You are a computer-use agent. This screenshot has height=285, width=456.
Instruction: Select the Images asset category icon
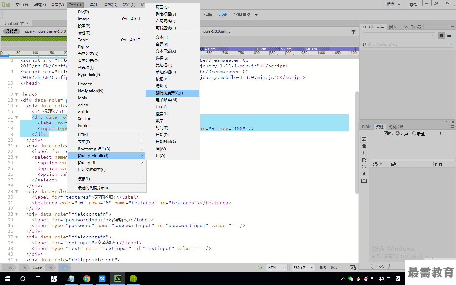(x=364, y=139)
